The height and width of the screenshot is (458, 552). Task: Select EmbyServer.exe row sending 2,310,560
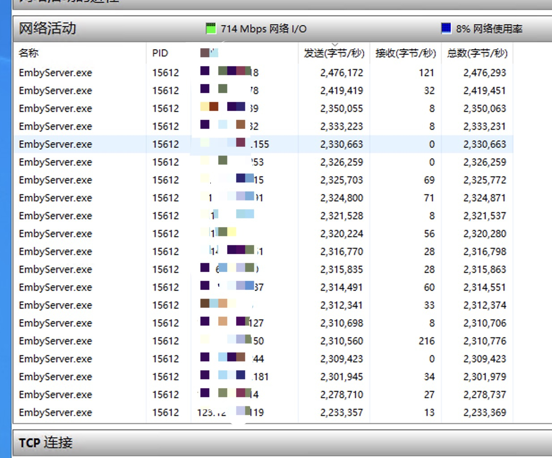pyautogui.click(x=263, y=341)
